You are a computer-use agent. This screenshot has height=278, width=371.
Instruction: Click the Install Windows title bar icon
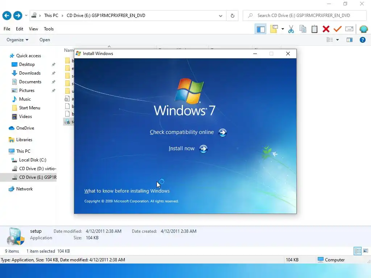pos(78,54)
